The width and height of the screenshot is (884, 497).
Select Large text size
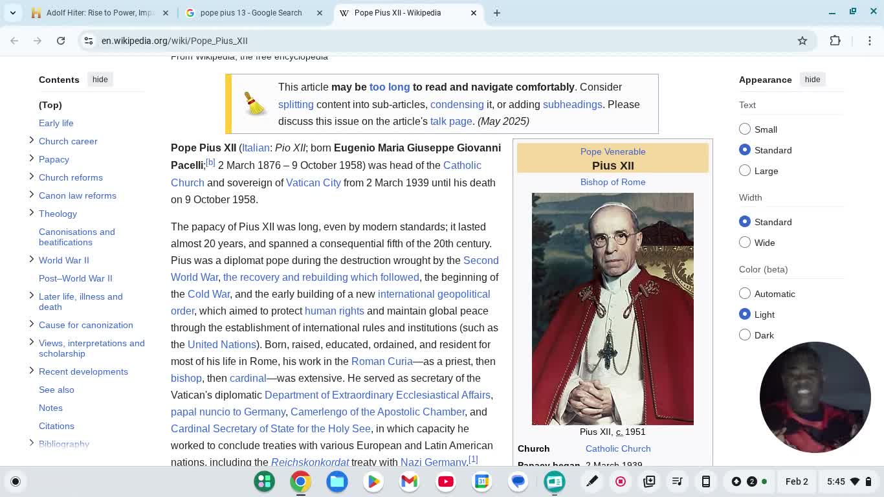click(x=745, y=170)
